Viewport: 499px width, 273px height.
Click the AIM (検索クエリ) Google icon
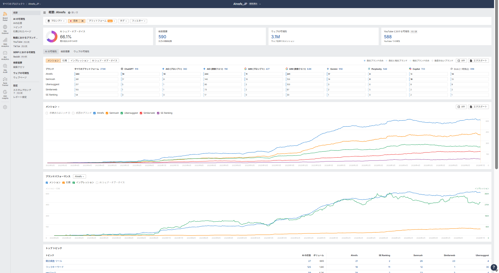287,69
